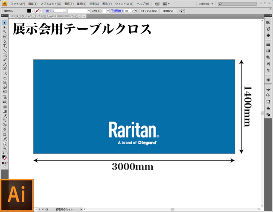Viewport: 273px width, 212px height.
Task: Click the 不透明度 link
Action: [x=116, y=11]
